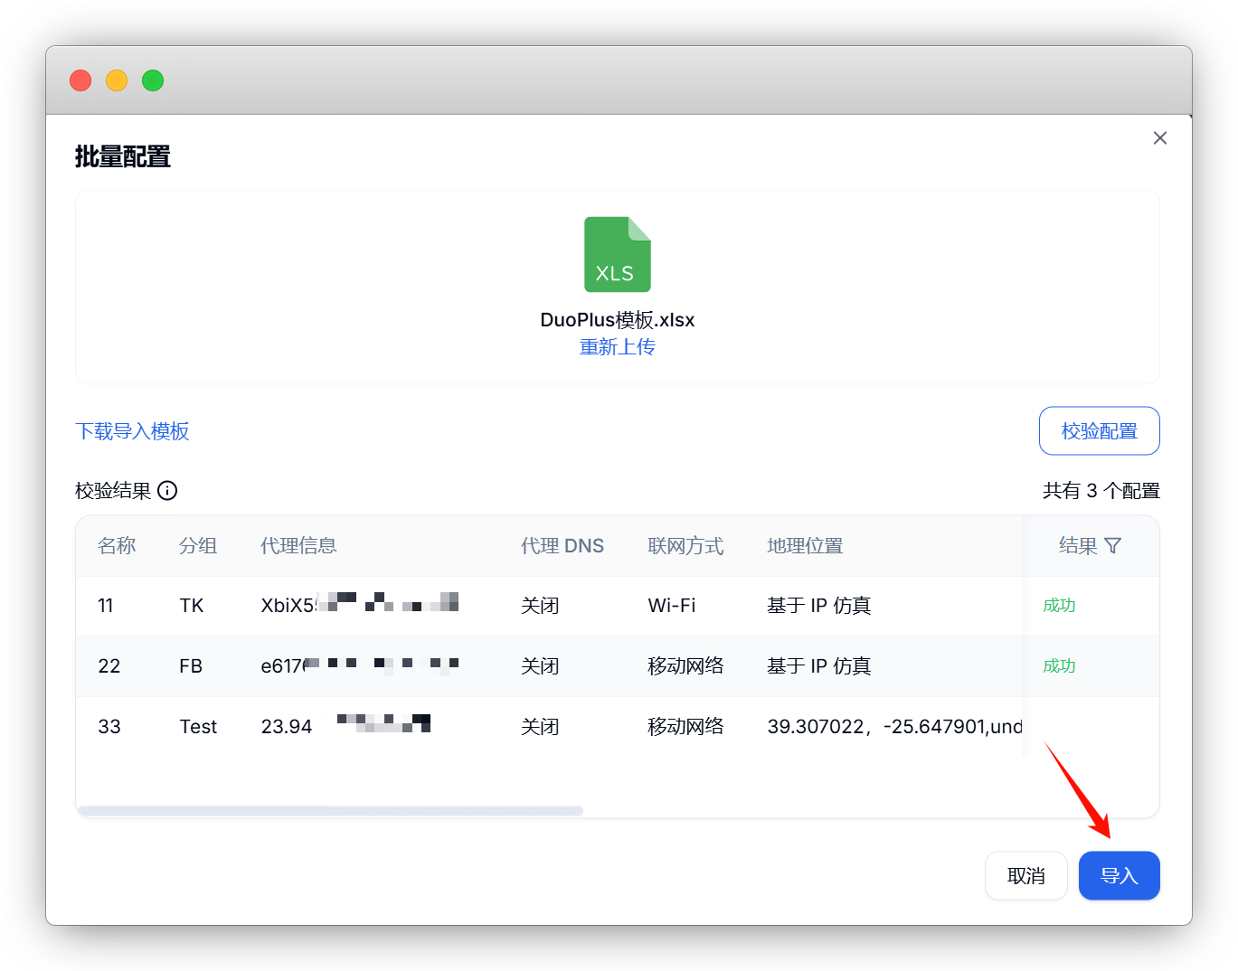Click the 基于 IP 仿真 cell in row 22

point(819,666)
